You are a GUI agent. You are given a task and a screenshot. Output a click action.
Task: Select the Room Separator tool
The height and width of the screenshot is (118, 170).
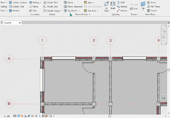pyautogui.click(x=73, y=7)
